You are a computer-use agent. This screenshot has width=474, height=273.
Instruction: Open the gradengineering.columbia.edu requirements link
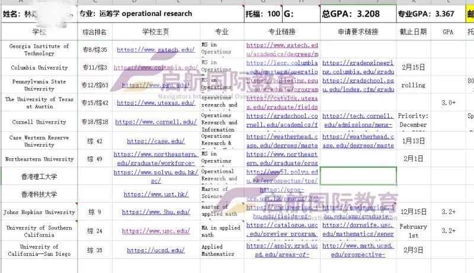[x=358, y=67]
